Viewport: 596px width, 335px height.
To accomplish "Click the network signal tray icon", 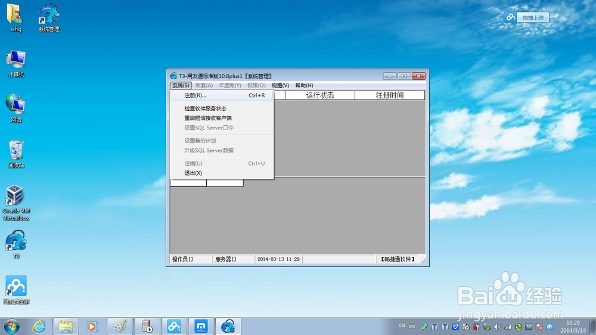I will [x=508, y=327].
